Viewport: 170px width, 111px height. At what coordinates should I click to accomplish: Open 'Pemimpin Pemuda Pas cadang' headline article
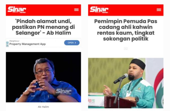[126, 30]
